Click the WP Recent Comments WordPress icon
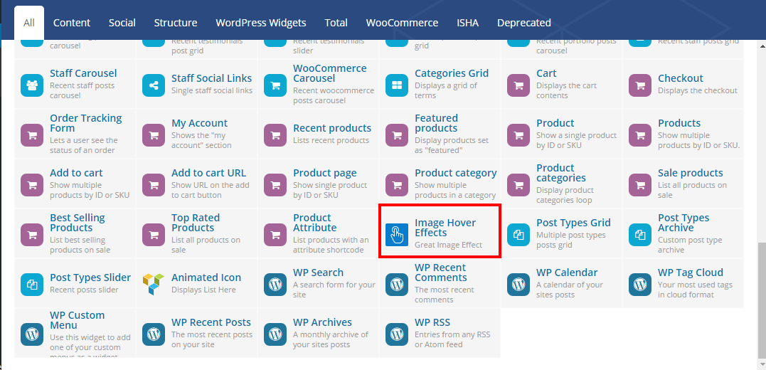This screenshot has height=370, width=766. pos(397,285)
